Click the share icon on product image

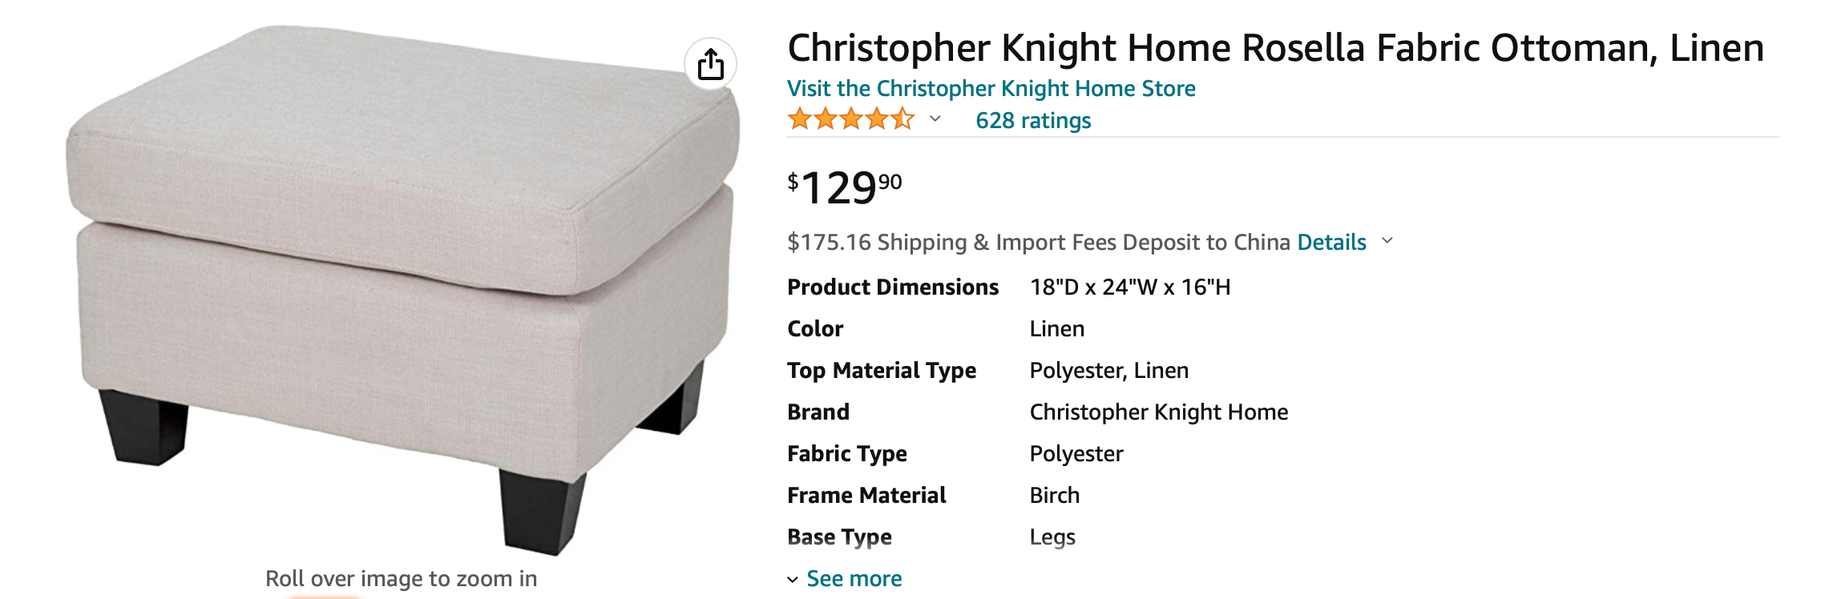click(x=710, y=64)
